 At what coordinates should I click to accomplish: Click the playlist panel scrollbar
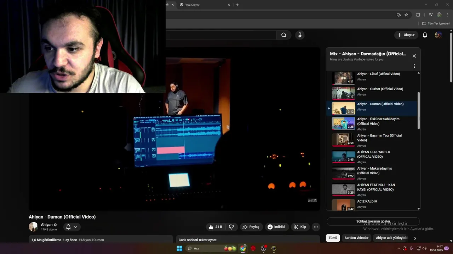[x=419, y=110]
